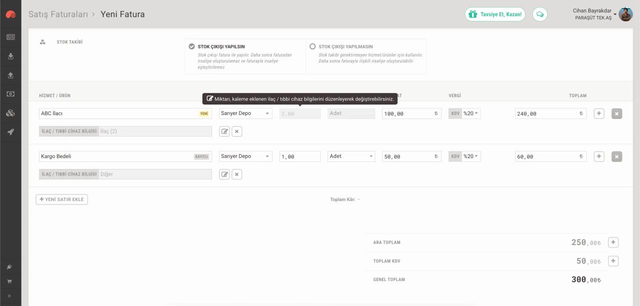Click plus button on Kargo Bedeli row
The width and height of the screenshot is (640, 306).
tap(598, 156)
